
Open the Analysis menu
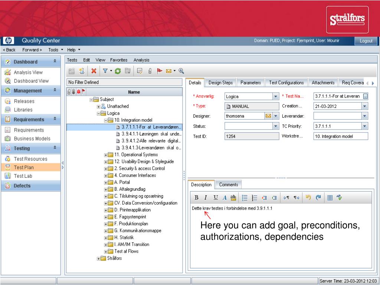pos(141,60)
